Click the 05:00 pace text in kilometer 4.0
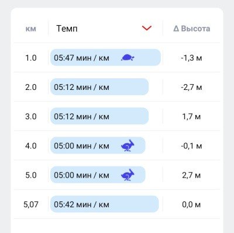Viewport: 234px width, 233px height. 81,146
